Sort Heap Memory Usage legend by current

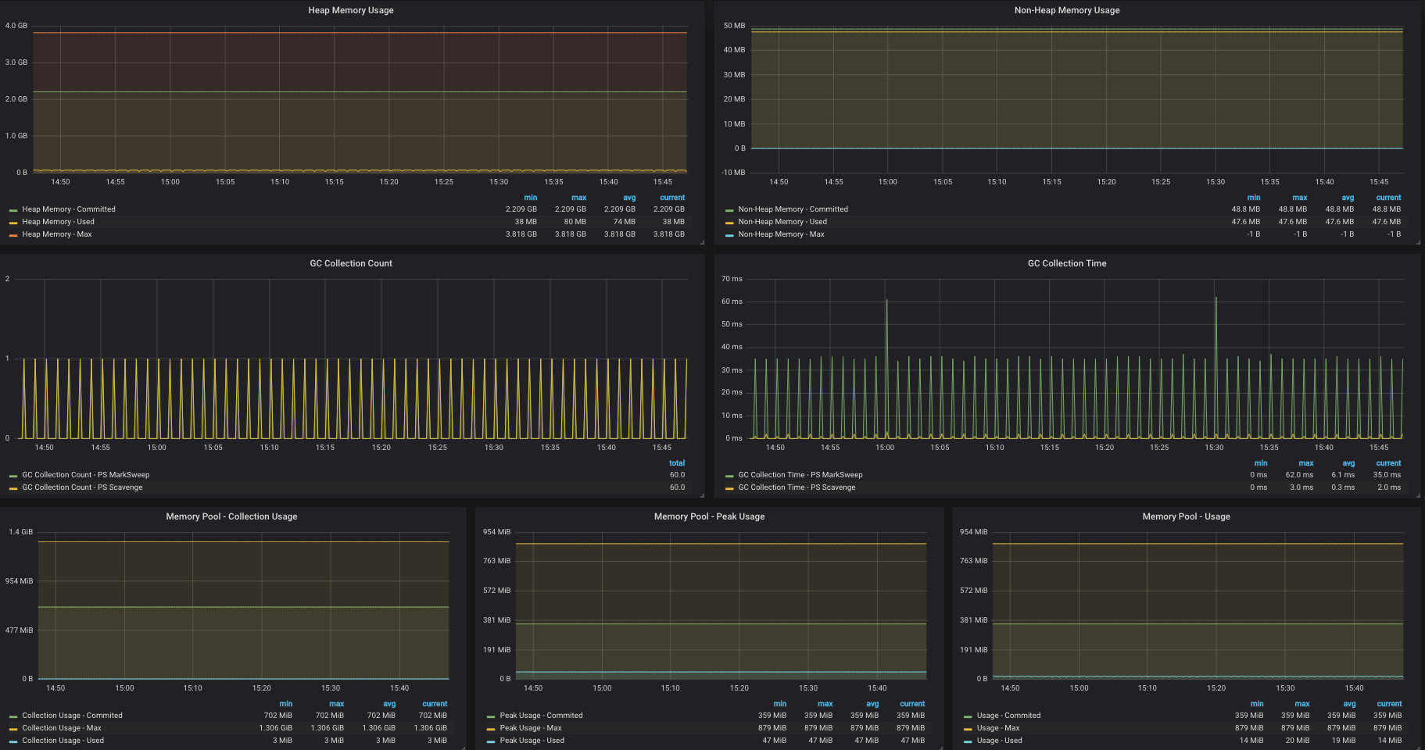click(x=672, y=198)
